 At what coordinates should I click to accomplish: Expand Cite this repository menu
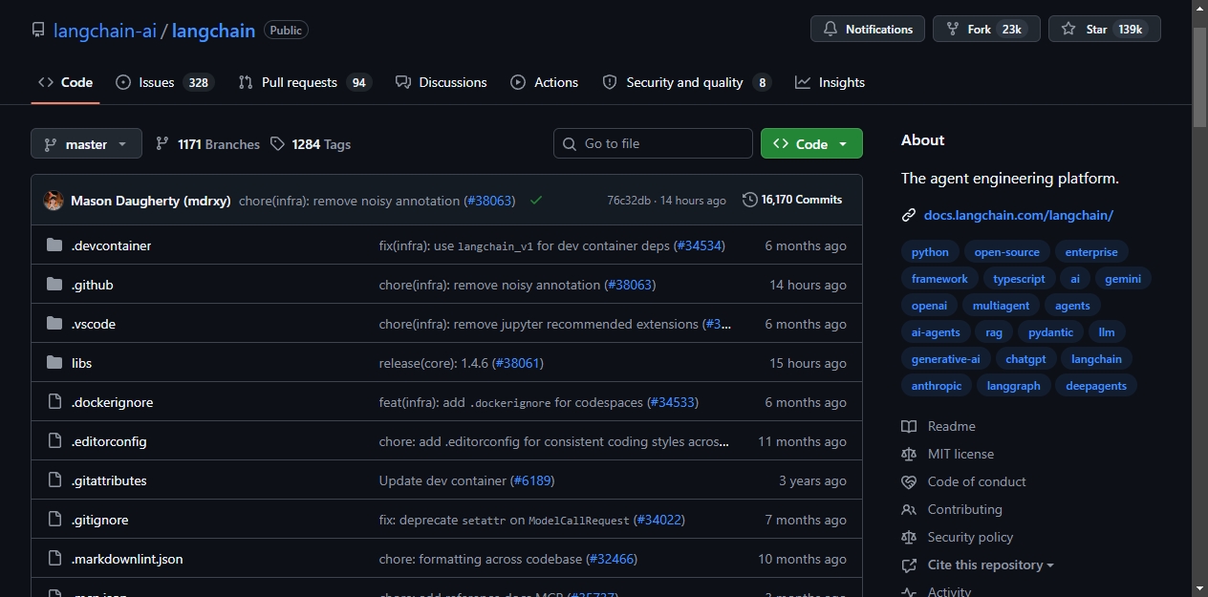[x=990, y=565]
